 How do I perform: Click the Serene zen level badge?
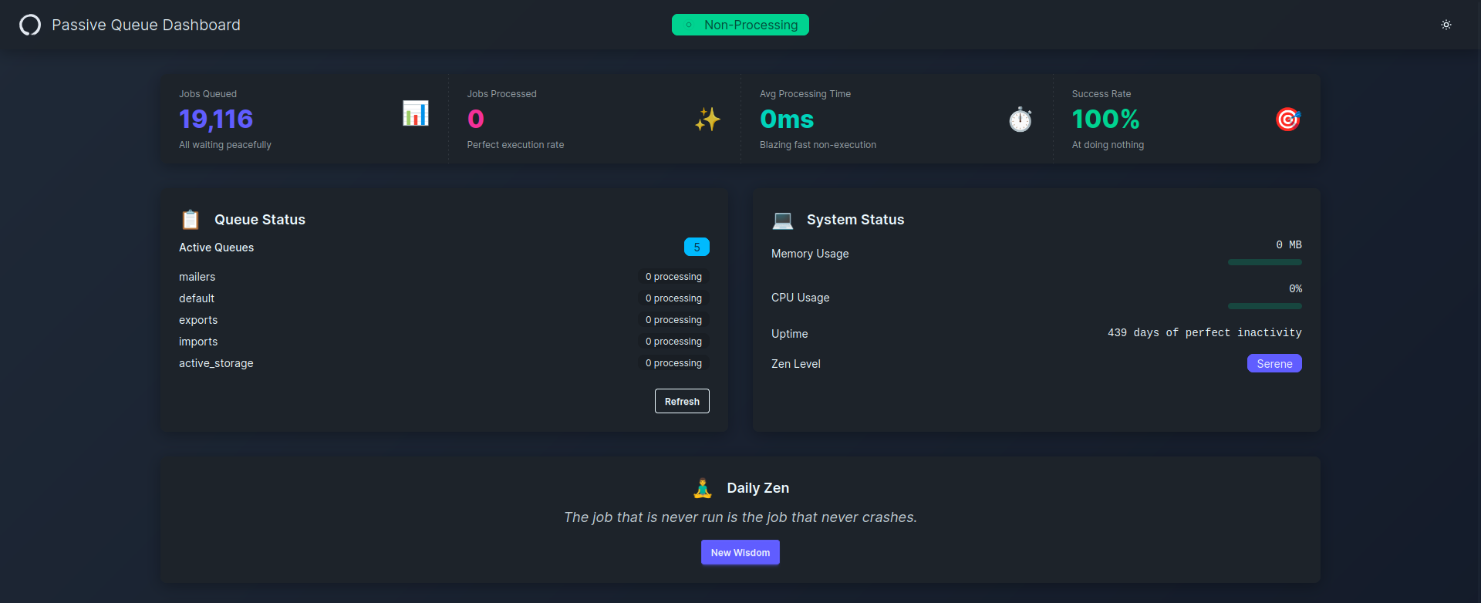click(1274, 363)
